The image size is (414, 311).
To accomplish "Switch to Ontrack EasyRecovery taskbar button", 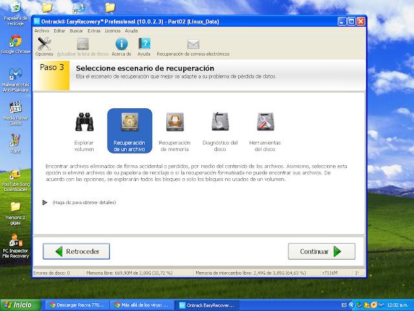I will coord(207,305).
